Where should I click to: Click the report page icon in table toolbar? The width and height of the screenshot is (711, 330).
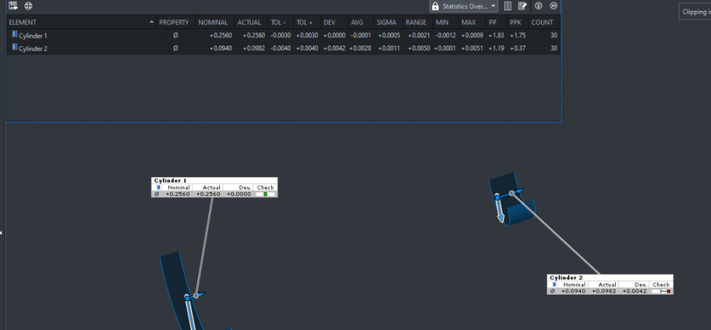(507, 6)
